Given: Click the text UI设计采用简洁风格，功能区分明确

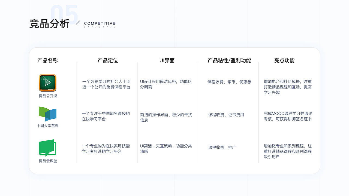Looking at the screenshot, I should (x=166, y=84).
